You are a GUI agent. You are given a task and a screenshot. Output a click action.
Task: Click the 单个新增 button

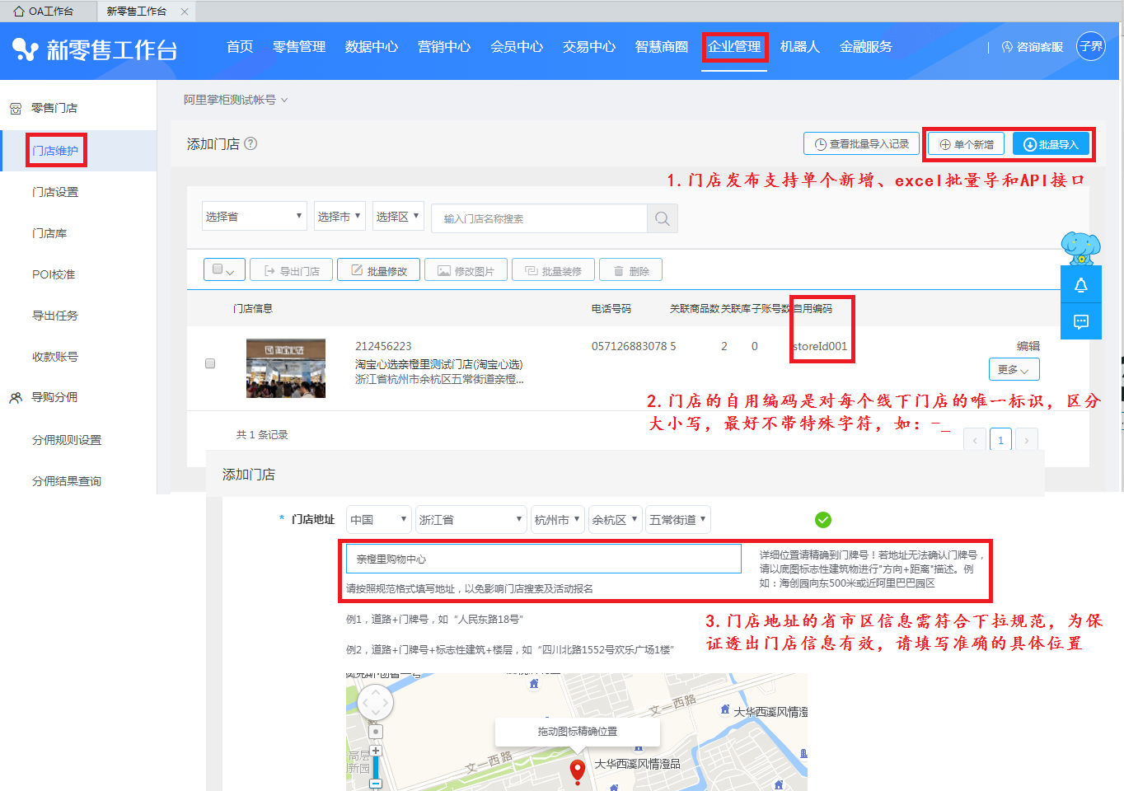[x=967, y=144]
